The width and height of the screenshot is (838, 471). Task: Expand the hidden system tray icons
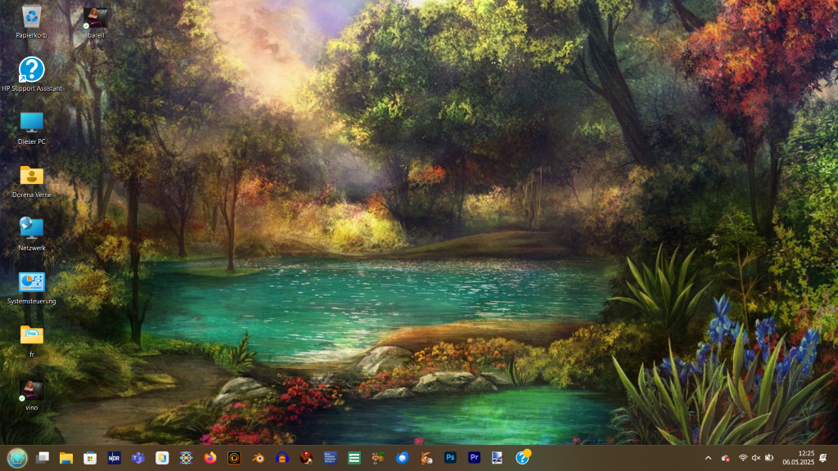[708, 458]
